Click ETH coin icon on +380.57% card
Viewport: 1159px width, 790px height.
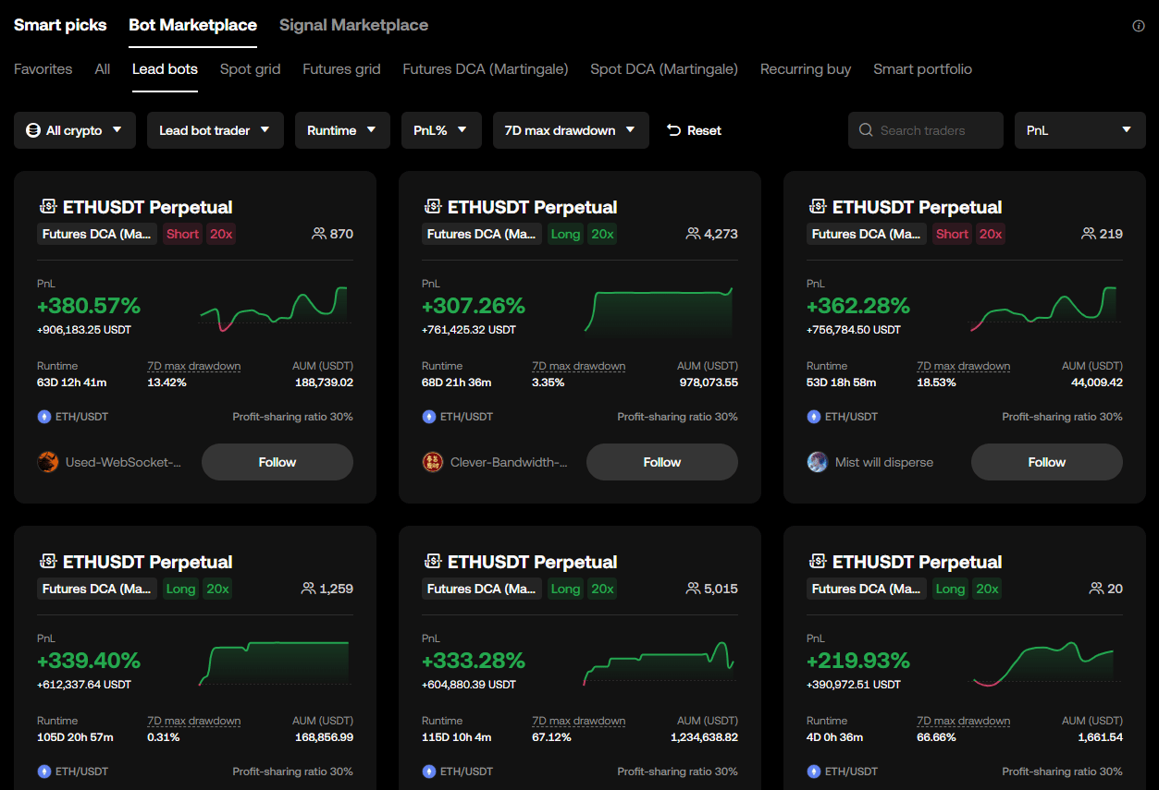43,417
